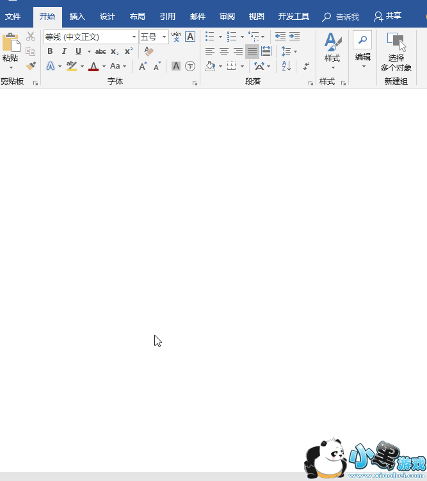This screenshot has height=481, width=427.
Task: Apply distributed alignment
Action: pyautogui.click(x=266, y=51)
